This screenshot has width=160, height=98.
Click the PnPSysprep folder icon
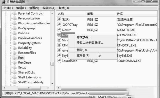click(x=15, y=28)
